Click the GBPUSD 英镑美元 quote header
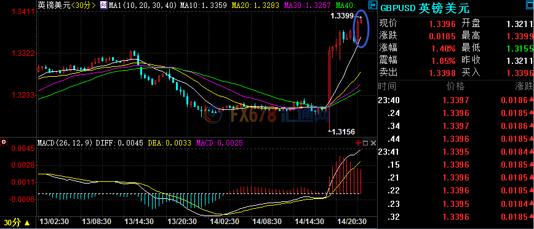This screenshot has height=229, width=534. pos(424,8)
